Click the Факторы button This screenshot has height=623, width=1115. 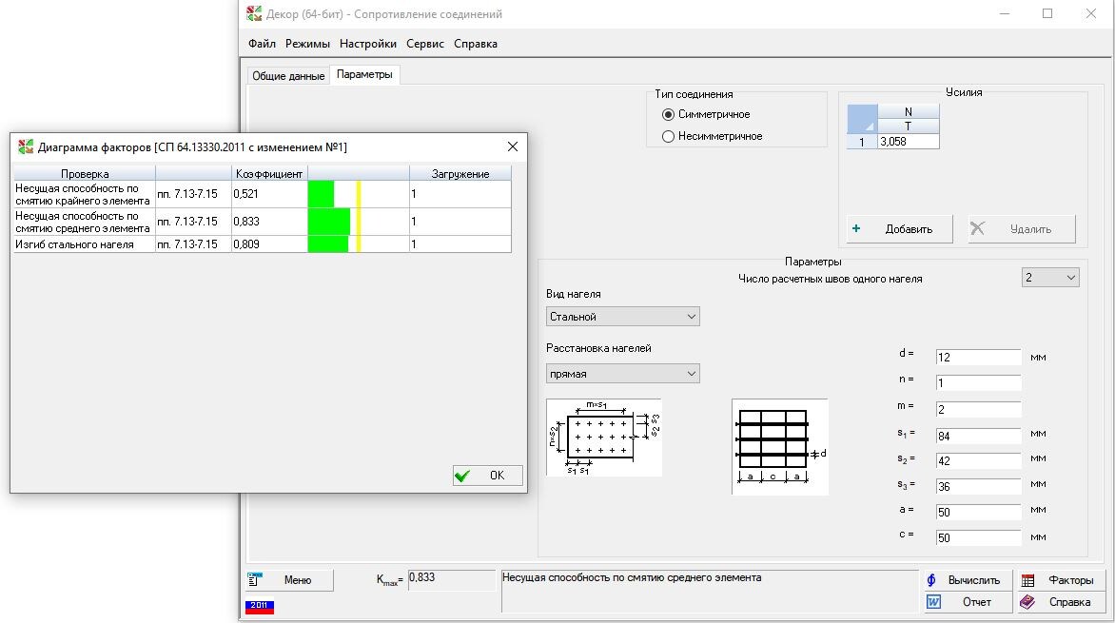click(x=1062, y=579)
